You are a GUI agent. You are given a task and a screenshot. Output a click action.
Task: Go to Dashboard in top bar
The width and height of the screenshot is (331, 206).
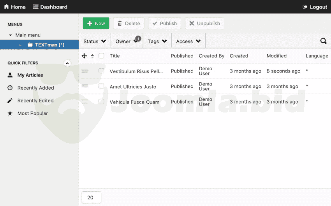pyautogui.click(x=50, y=7)
